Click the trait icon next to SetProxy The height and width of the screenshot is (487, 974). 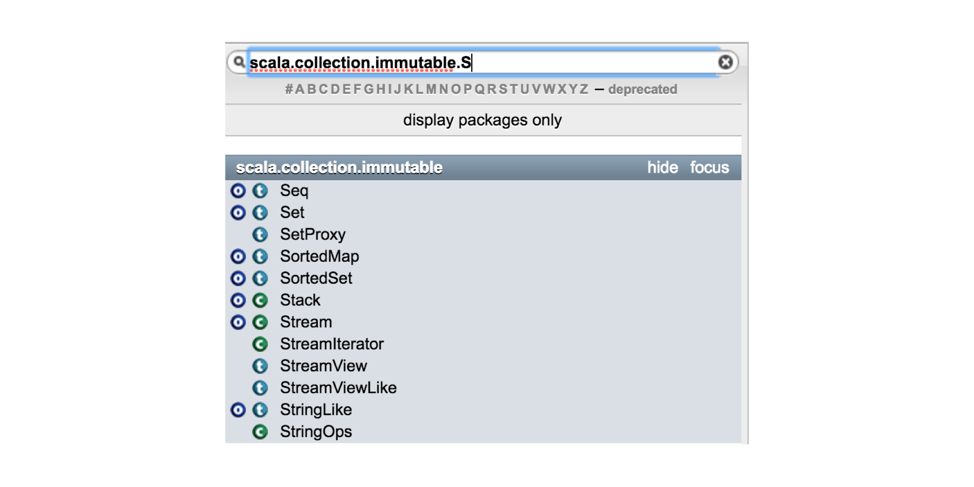(x=259, y=234)
